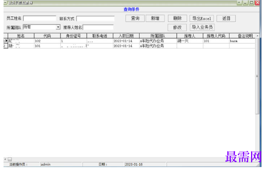Screen dimensions: 269x169
Task: Click the 推荐人代码 column header
Action: (x=216, y=36)
